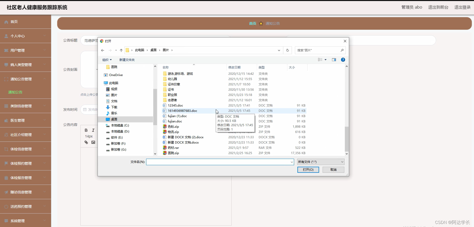This screenshot has width=474, height=227.
Task: Click the 音乐 music icon
Action: point(108,113)
